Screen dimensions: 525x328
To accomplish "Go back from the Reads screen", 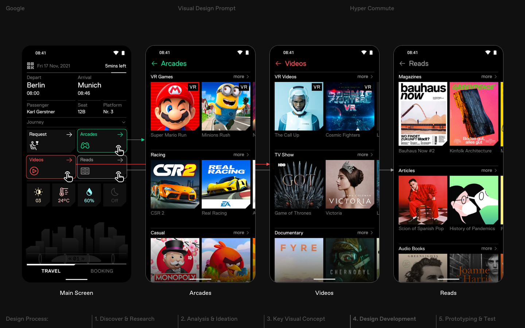I will [x=402, y=63].
